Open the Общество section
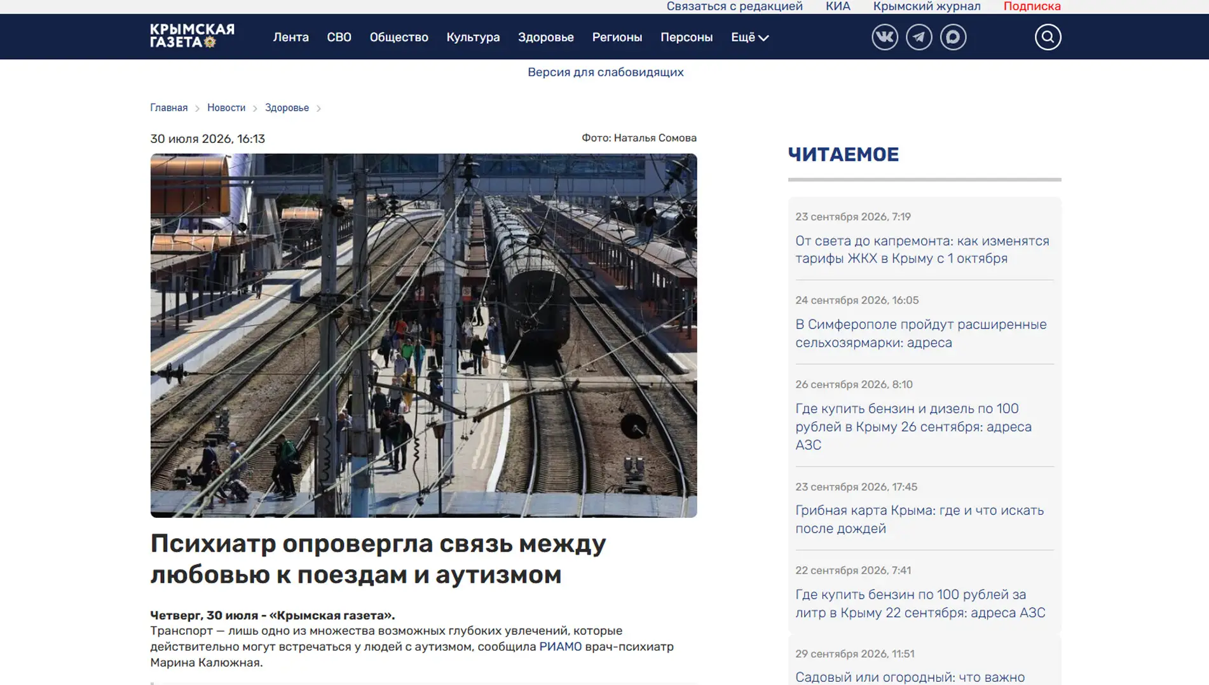1209x685 pixels. 399,37
